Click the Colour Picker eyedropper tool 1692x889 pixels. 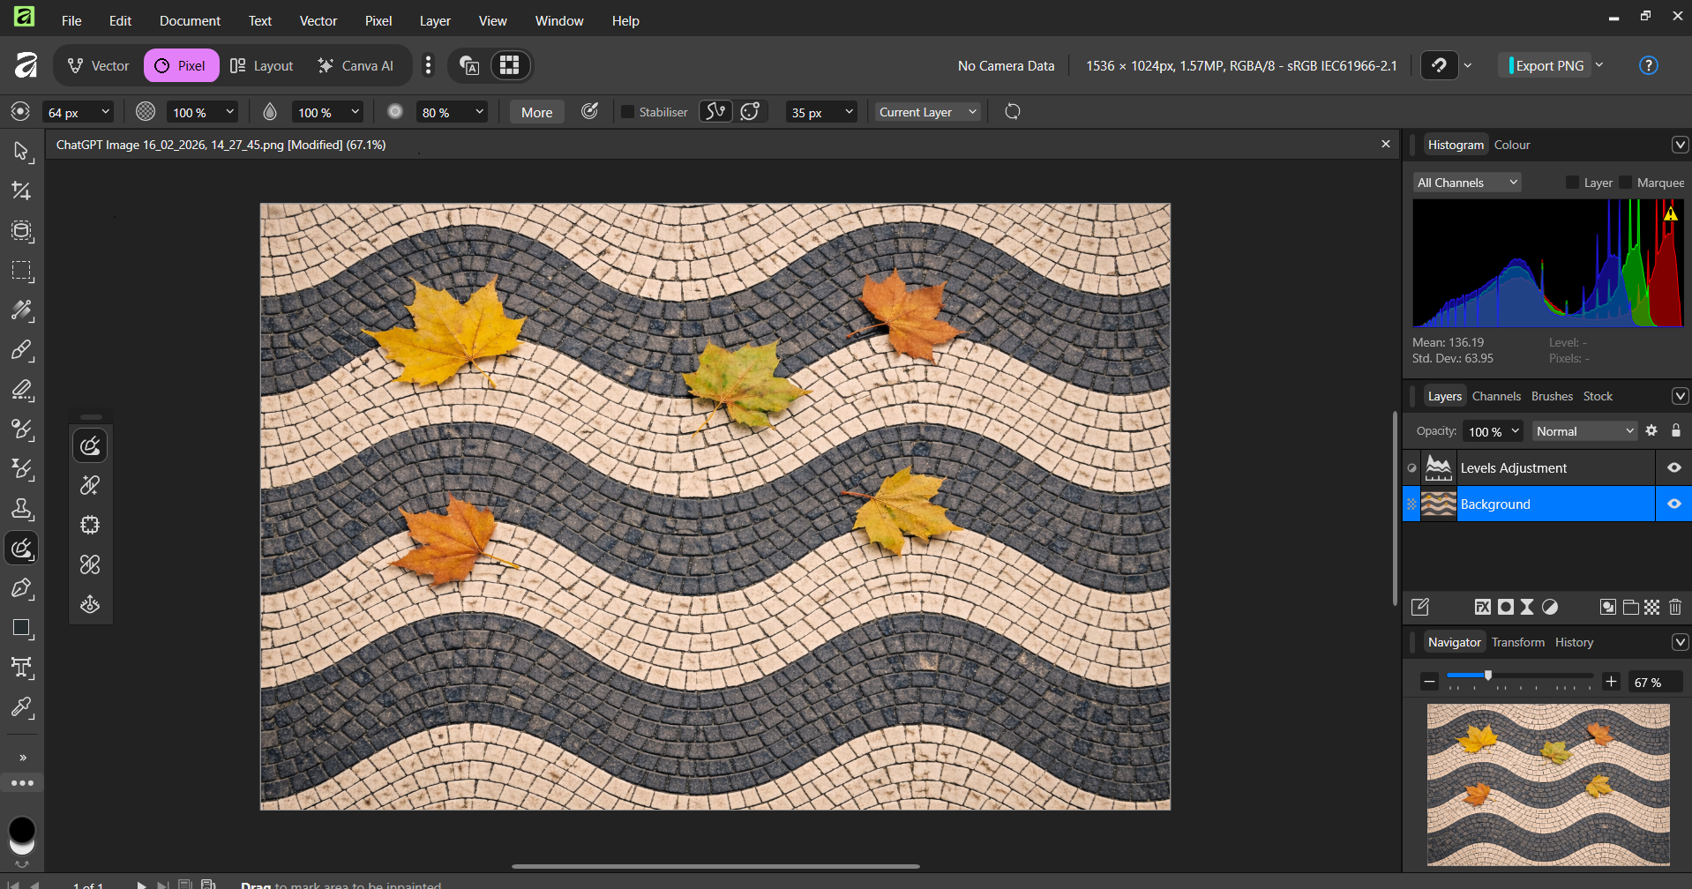21,707
